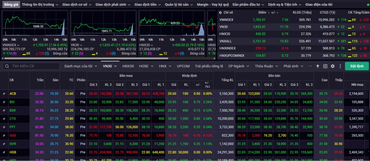370x161 pixels.
Task: Select HNXUPCOMINDEX row in index table
Action: [293, 56]
